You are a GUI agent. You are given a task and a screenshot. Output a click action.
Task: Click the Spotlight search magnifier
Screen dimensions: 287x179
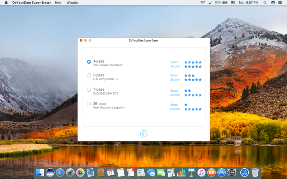coord(265,3)
